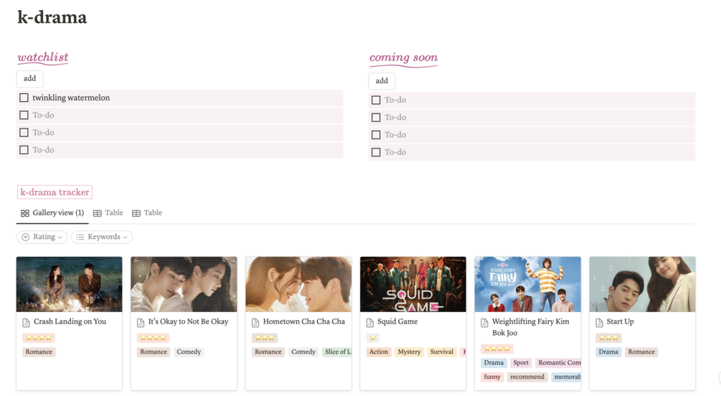Open the k-drama tracker database link
This screenshot has width=721, height=396.
pyautogui.click(x=55, y=192)
